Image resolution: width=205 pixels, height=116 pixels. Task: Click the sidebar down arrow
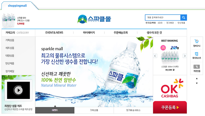click(x=197, y=83)
